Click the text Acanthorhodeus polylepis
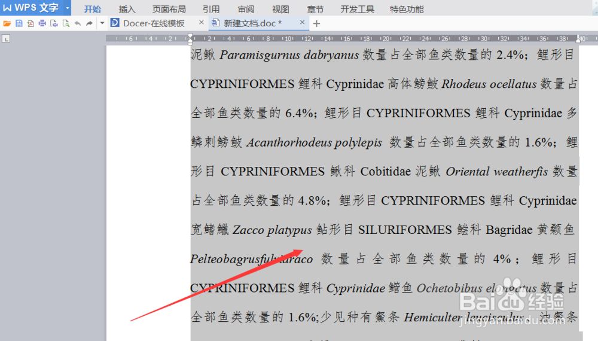The width and height of the screenshot is (598, 341). click(315, 142)
